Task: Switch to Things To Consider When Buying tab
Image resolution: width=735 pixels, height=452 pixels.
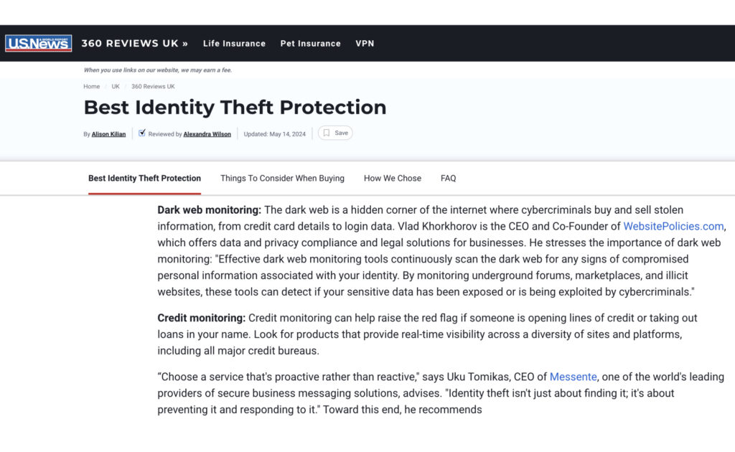Action: pos(282,178)
